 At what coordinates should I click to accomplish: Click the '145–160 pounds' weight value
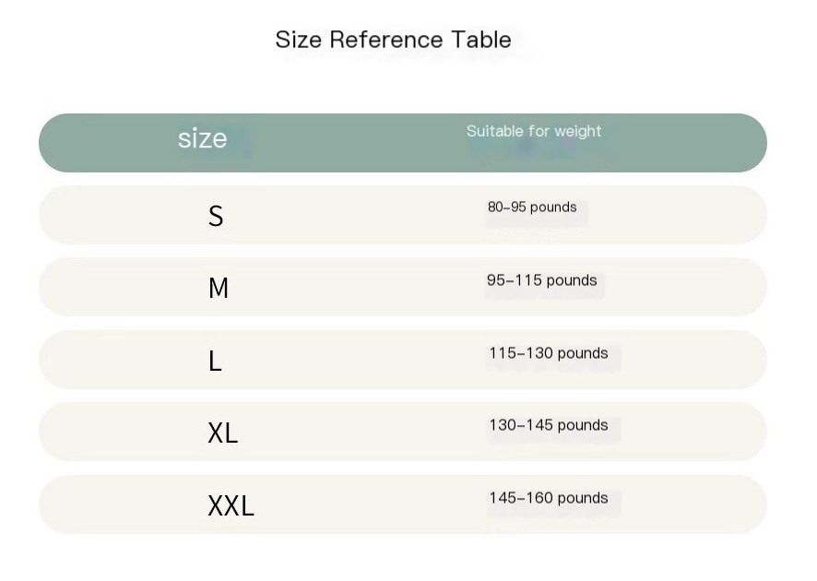[548, 498]
